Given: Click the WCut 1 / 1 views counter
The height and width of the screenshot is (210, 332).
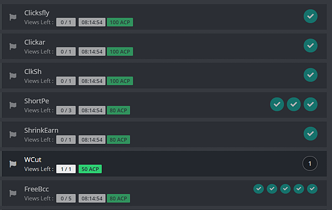Looking at the screenshot, I should coord(66,169).
